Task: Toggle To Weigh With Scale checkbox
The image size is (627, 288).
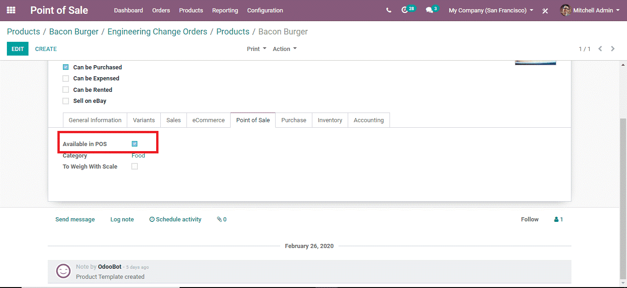Action: click(x=135, y=166)
